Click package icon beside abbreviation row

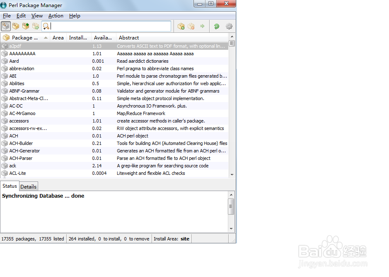[x=5, y=69]
